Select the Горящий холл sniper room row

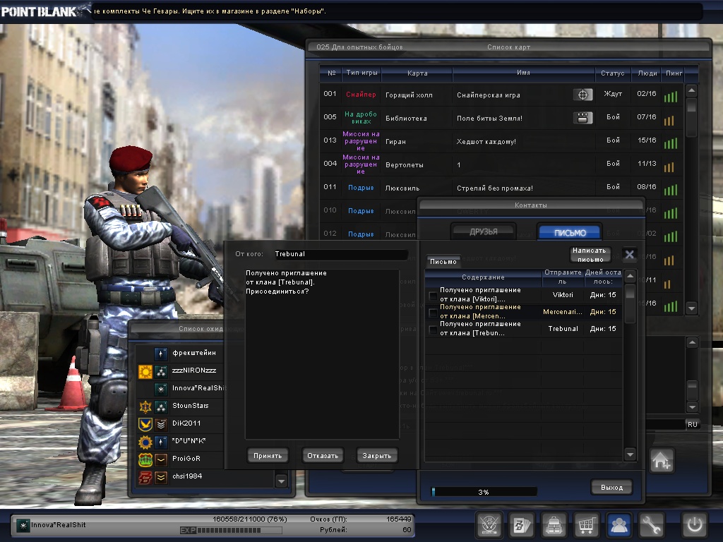click(x=494, y=94)
